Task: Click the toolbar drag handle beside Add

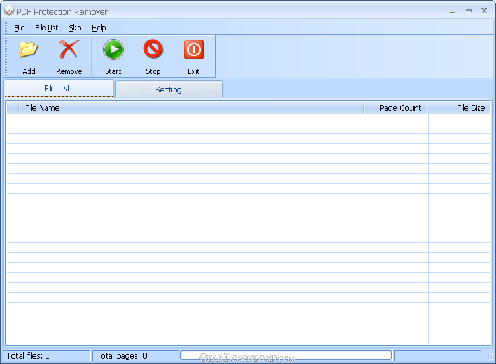Action: pos(6,56)
